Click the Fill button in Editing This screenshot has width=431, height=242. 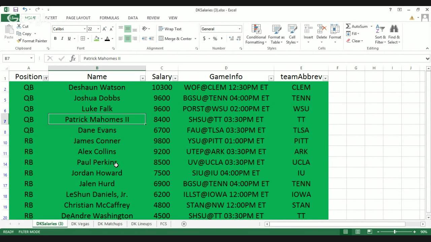(x=353, y=34)
